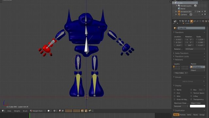Screen dimensions: 209x118
Task: Enable the Name display checkbox
Action: pyautogui.click(x=174, y=90)
